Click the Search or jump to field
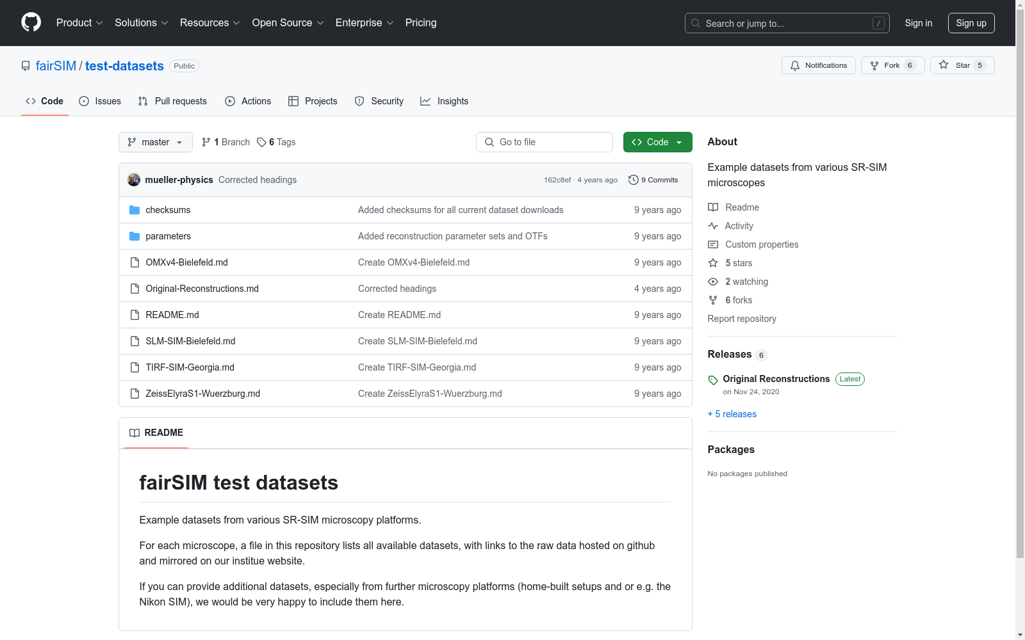The image size is (1025, 640). [x=787, y=23]
